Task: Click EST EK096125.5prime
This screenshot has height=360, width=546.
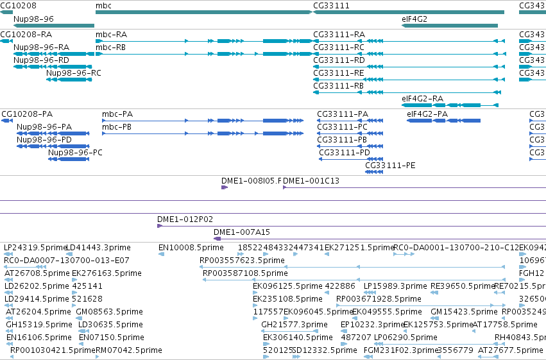Action: pyautogui.click(x=255, y=293)
